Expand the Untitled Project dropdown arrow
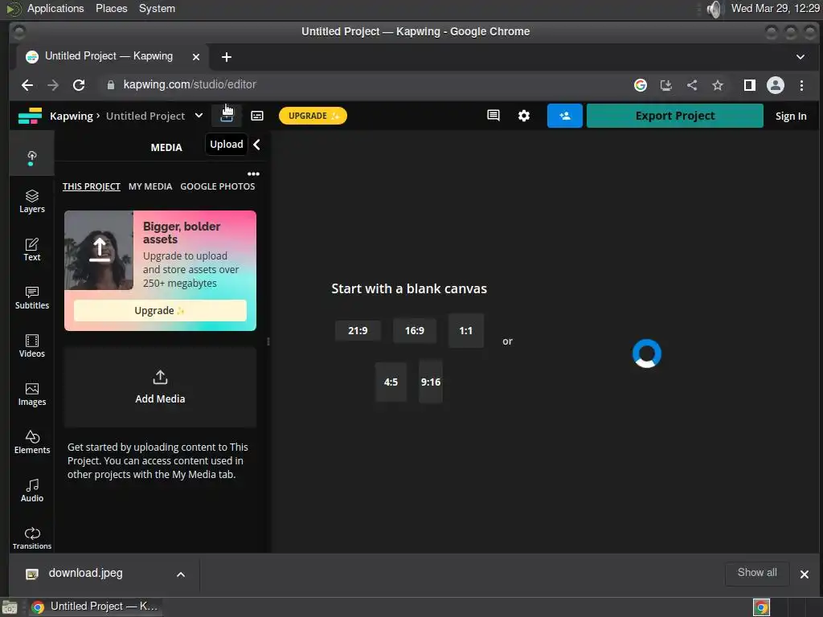This screenshot has height=617, width=823. (199, 116)
